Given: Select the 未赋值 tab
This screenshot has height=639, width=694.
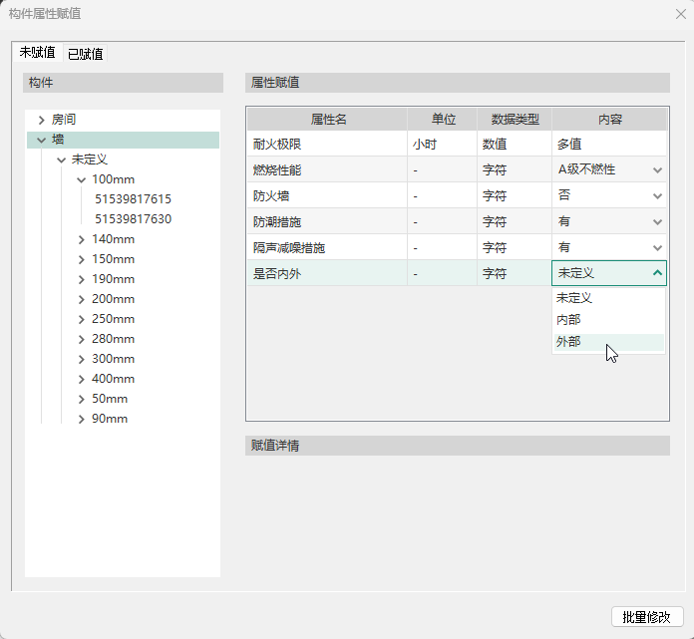Looking at the screenshot, I should (x=37, y=53).
